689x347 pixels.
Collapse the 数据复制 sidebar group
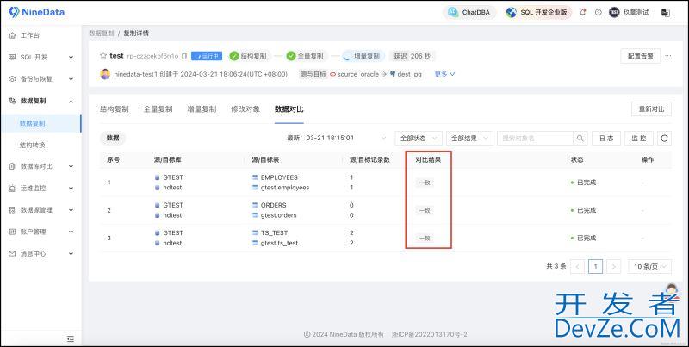coord(41,101)
